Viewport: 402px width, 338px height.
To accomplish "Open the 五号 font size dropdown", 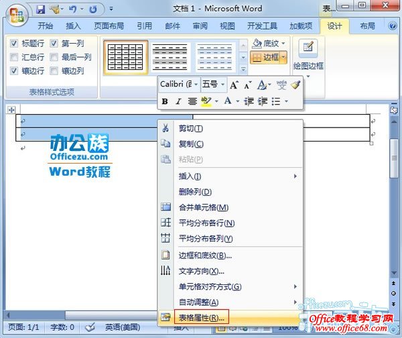I will point(223,84).
